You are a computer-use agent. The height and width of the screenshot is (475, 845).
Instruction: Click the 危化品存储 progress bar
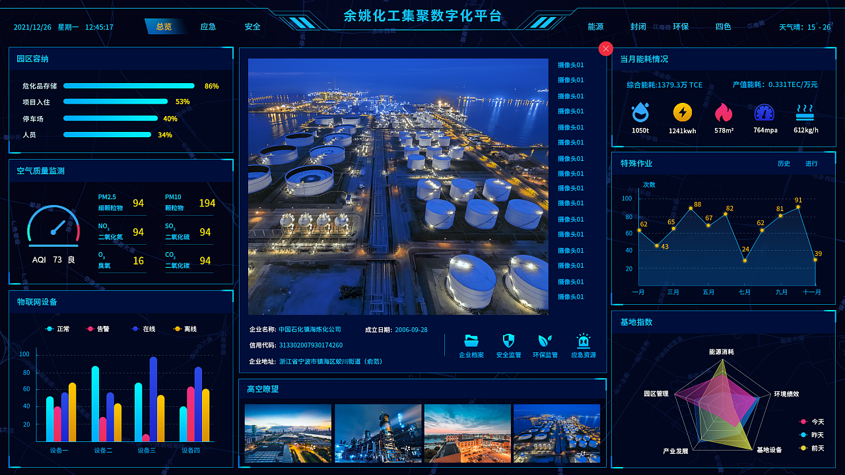click(x=129, y=86)
